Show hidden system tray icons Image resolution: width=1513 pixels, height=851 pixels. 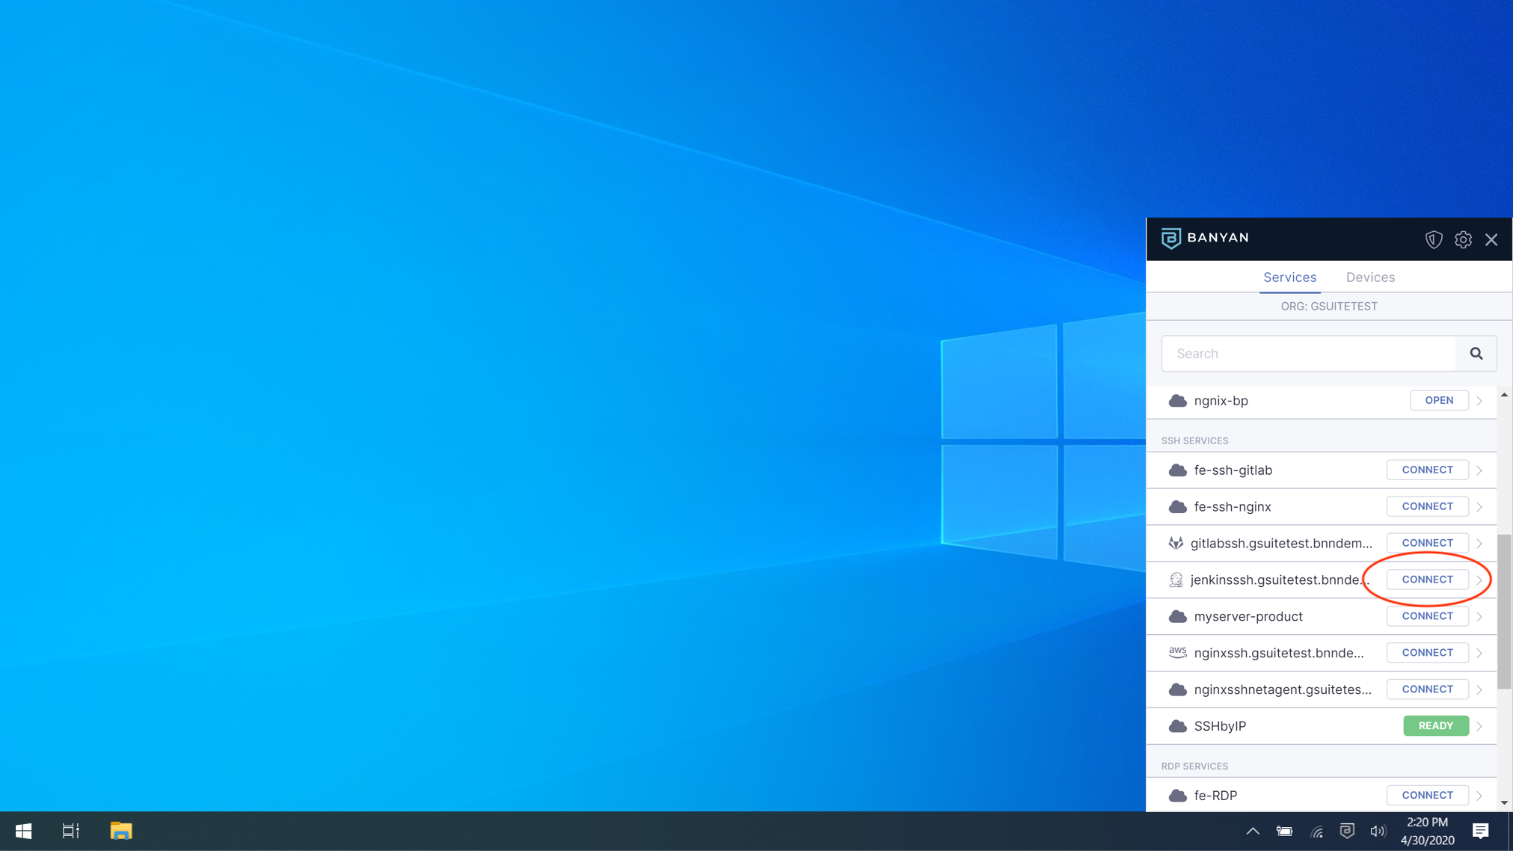(x=1253, y=831)
